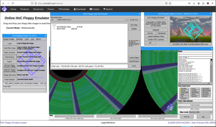Click the status vertical scrollbar

pos(211,70)
